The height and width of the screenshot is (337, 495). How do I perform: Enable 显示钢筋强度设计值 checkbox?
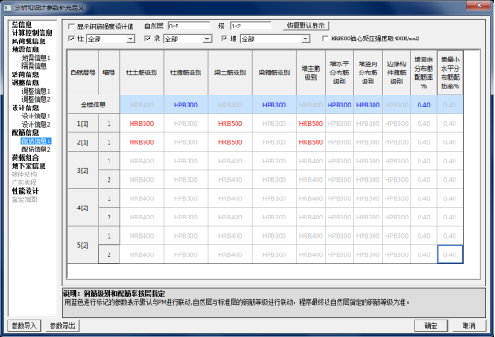[x=72, y=27]
